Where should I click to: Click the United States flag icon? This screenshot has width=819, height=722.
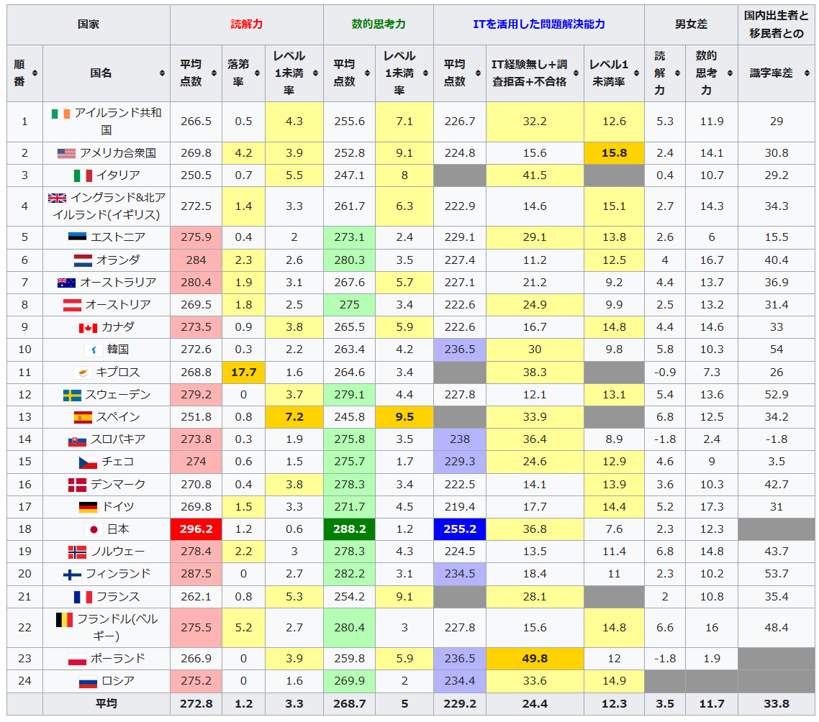[66, 153]
